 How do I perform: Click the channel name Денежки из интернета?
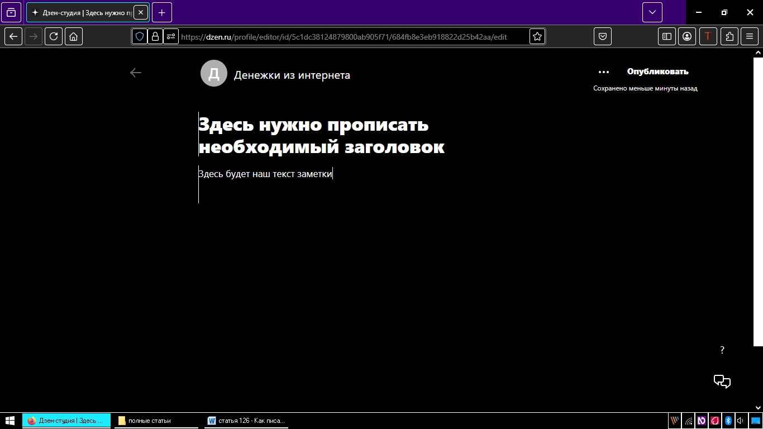point(292,75)
